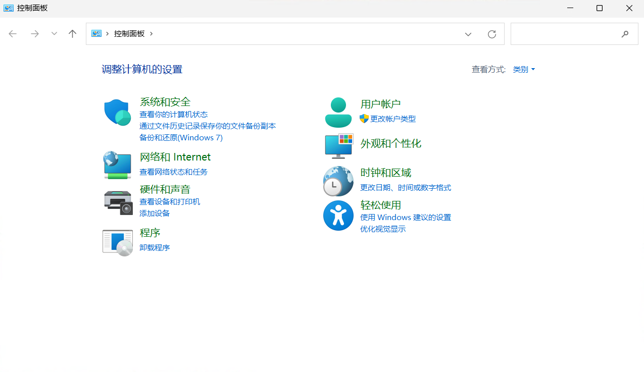Click the Clock and Region globe icon

coord(338,181)
